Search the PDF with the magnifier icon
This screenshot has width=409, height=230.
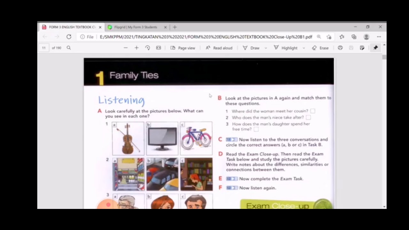tap(69, 48)
